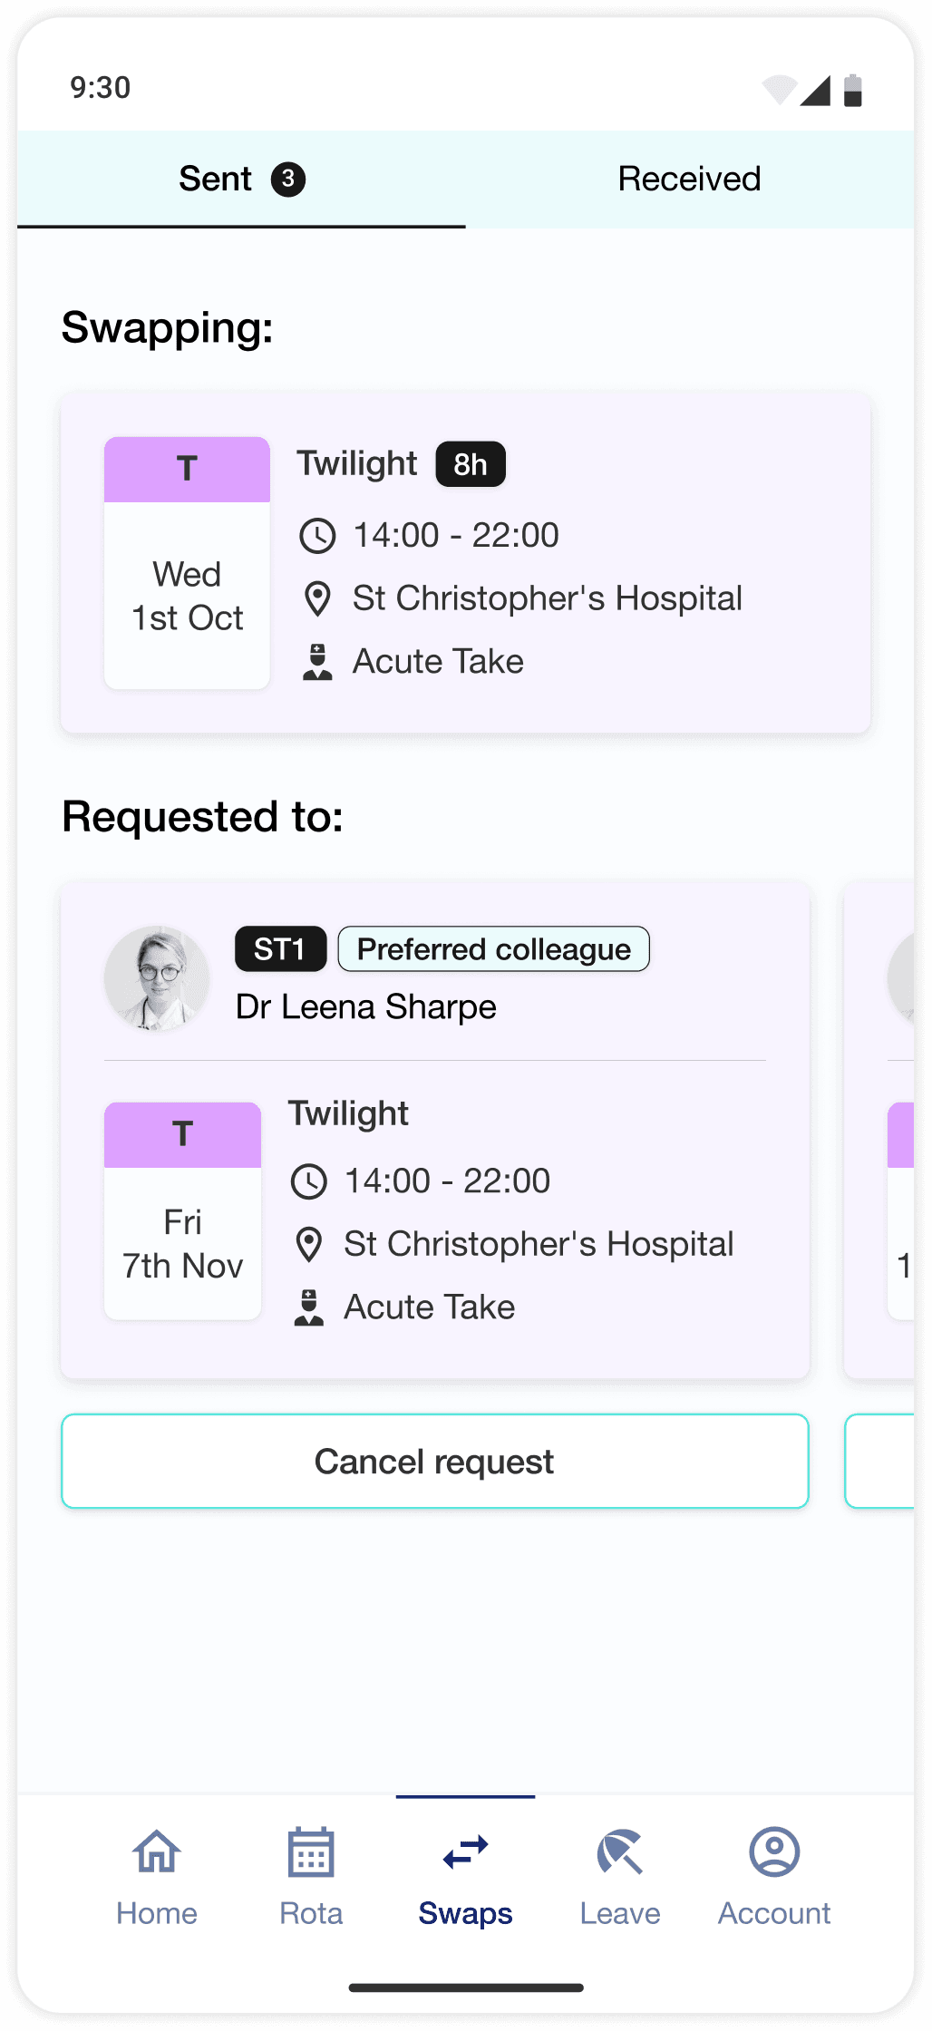Open the Rota calendar icon

point(311,1851)
